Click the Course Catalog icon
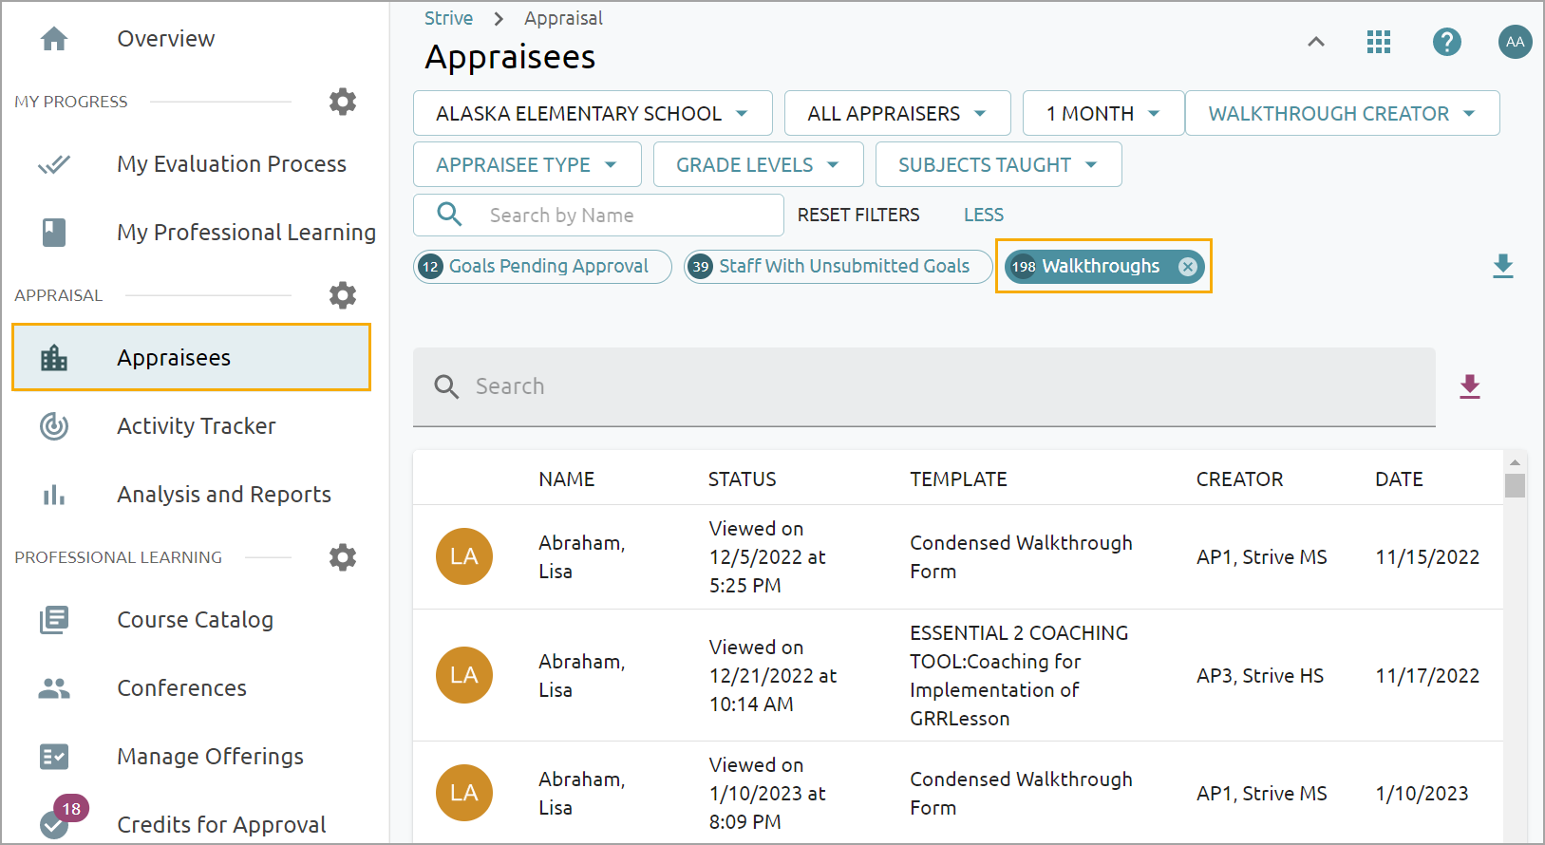Image resolution: width=1545 pixels, height=845 pixels. coord(54,620)
